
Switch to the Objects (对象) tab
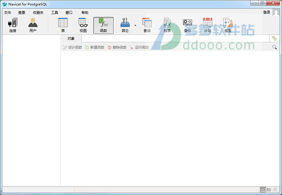coord(71,38)
